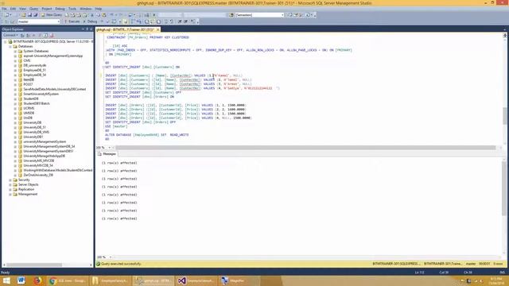Select the BITMTRAINER-301\SQLEXPRESS server node
This screenshot has height=286, width=509.
tap(52, 41)
